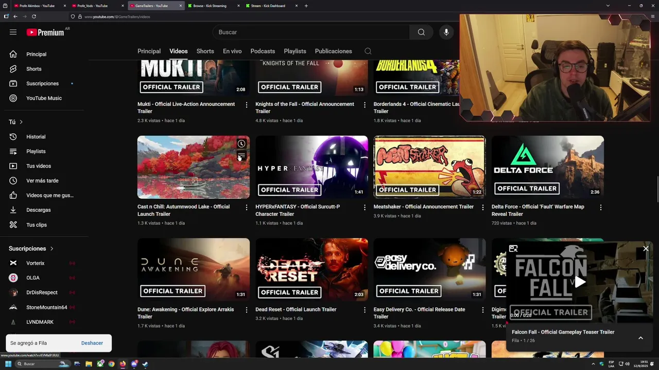This screenshot has height=370, width=659.
Task: Switch to Podcasts channel tab
Action: tap(263, 51)
